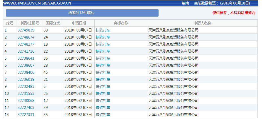Open registration number 32749839
262x121 pixels.
coord(26,30)
